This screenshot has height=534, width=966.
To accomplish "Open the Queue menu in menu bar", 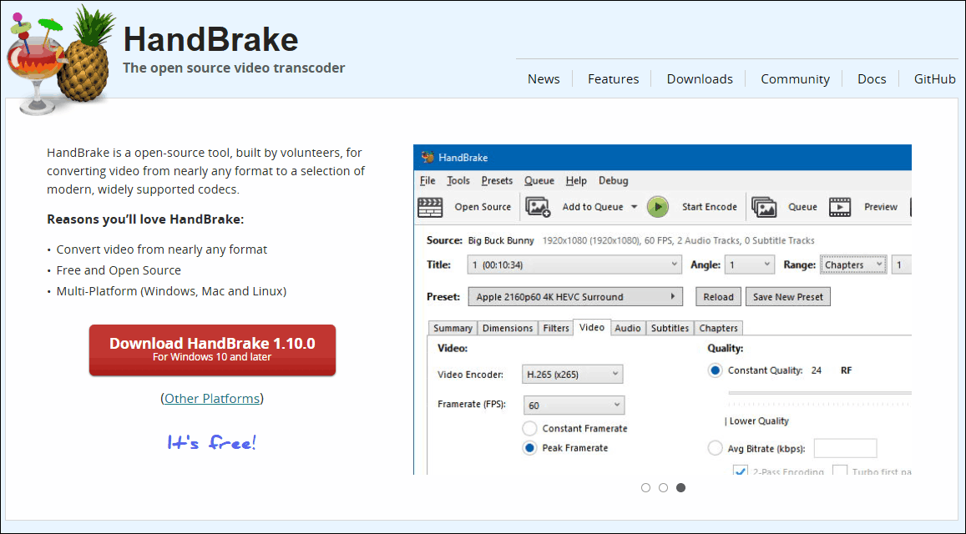I will tap(539, 180).
